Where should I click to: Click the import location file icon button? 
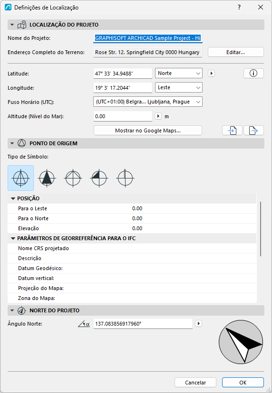233,131
